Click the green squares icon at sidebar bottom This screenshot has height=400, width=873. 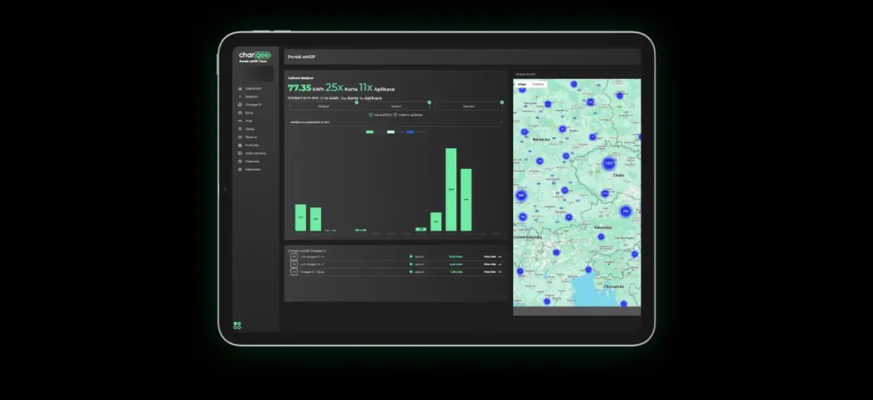tap(237, 325)
